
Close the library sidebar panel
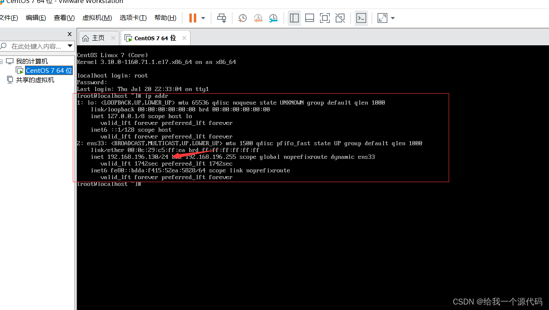[x=70, y=34]
